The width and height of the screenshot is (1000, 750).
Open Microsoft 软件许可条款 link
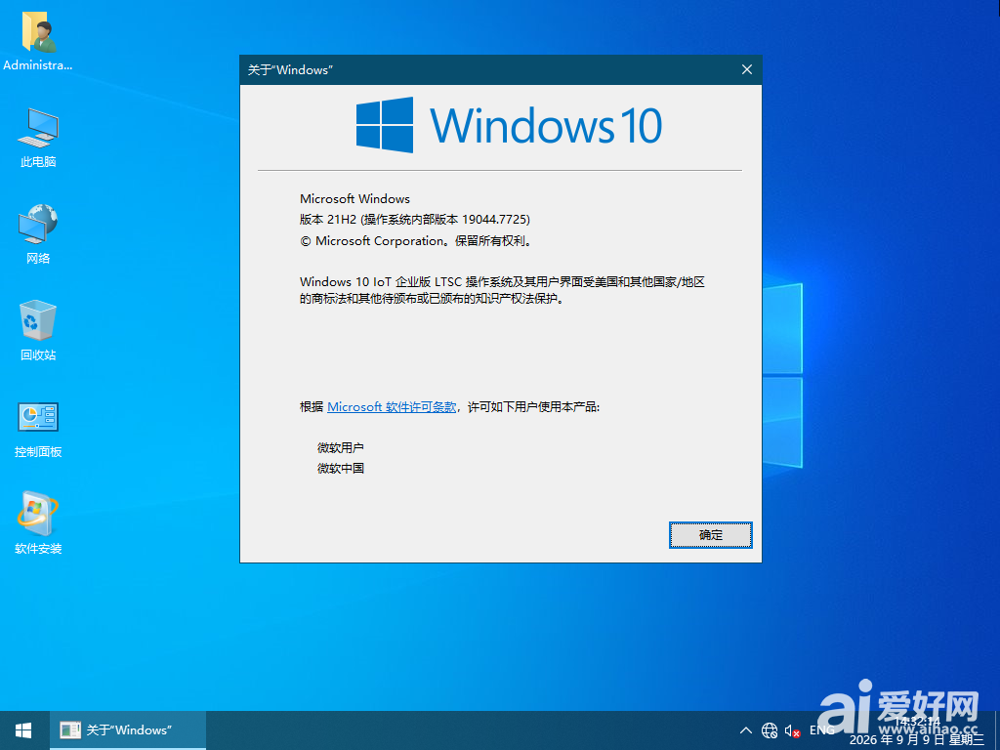(392, 407)
